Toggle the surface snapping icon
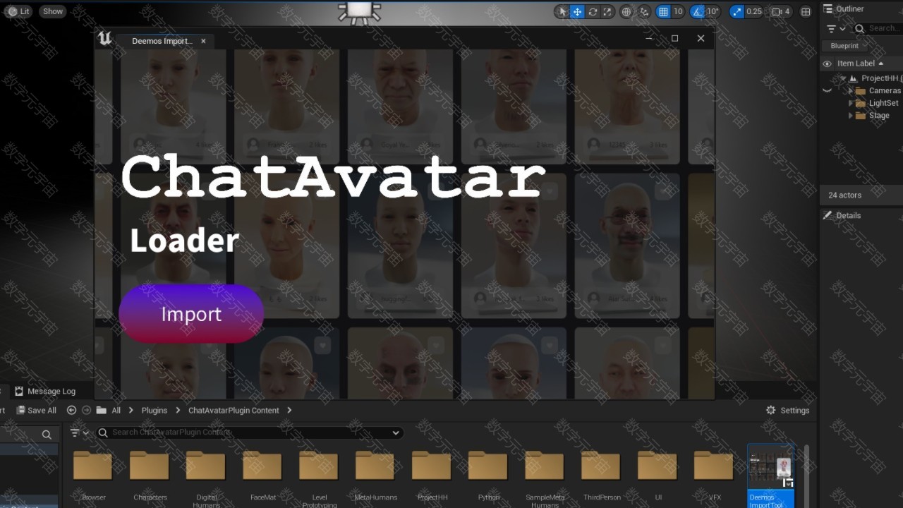Viewport: 903px width, 508px height. point(644,11)
